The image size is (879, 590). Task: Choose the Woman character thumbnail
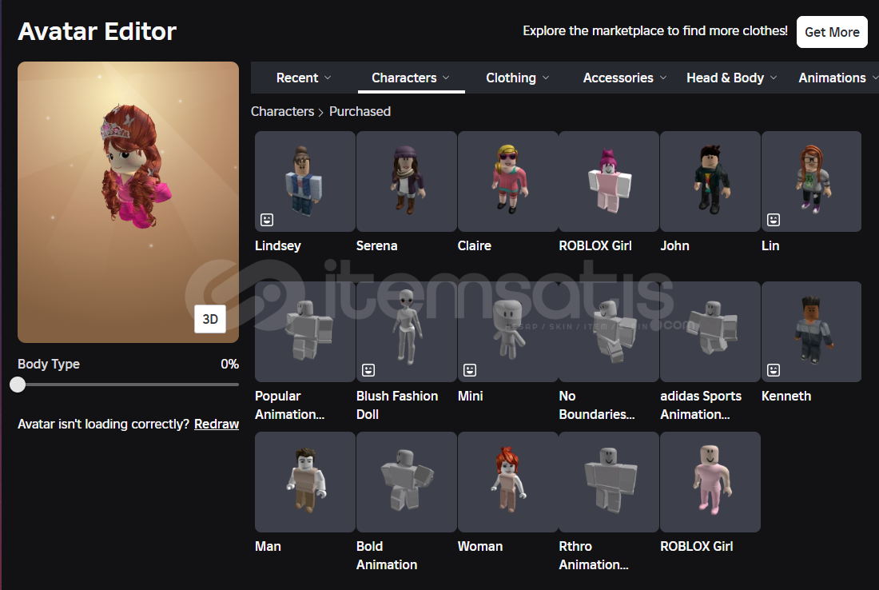(x=508, y=482)
